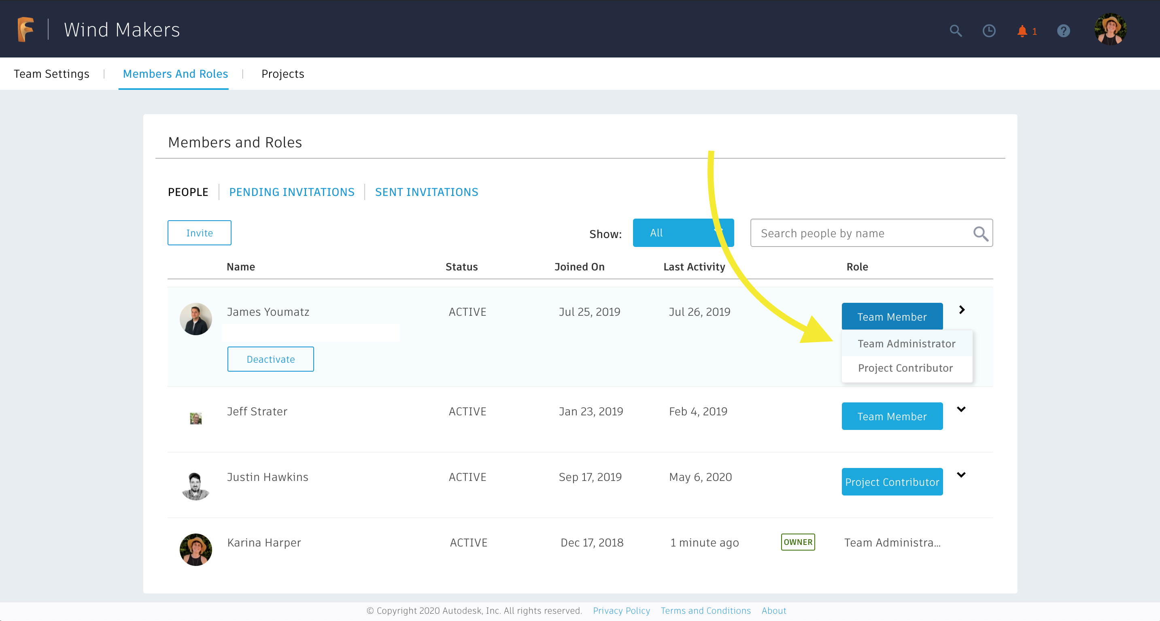Open the notifications bell
The width and height of the screenshot is (1160, 621).
1023,31
